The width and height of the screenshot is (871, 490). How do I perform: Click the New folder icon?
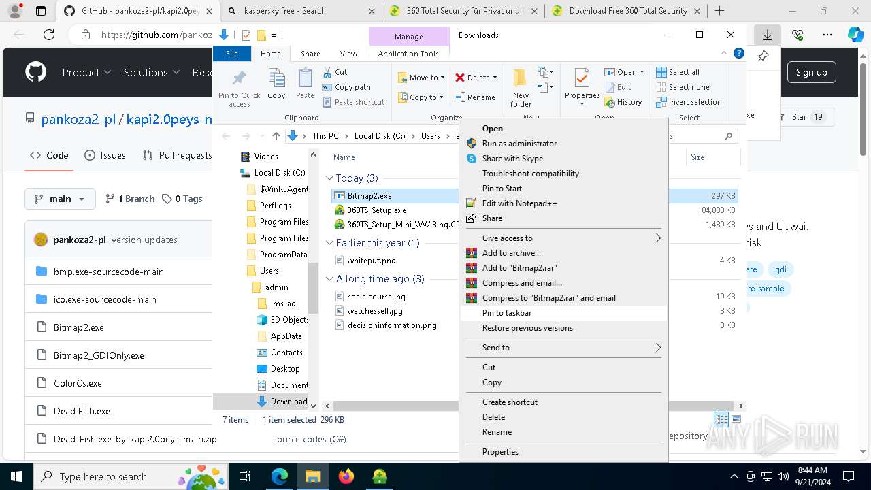(x=521, y=78)
